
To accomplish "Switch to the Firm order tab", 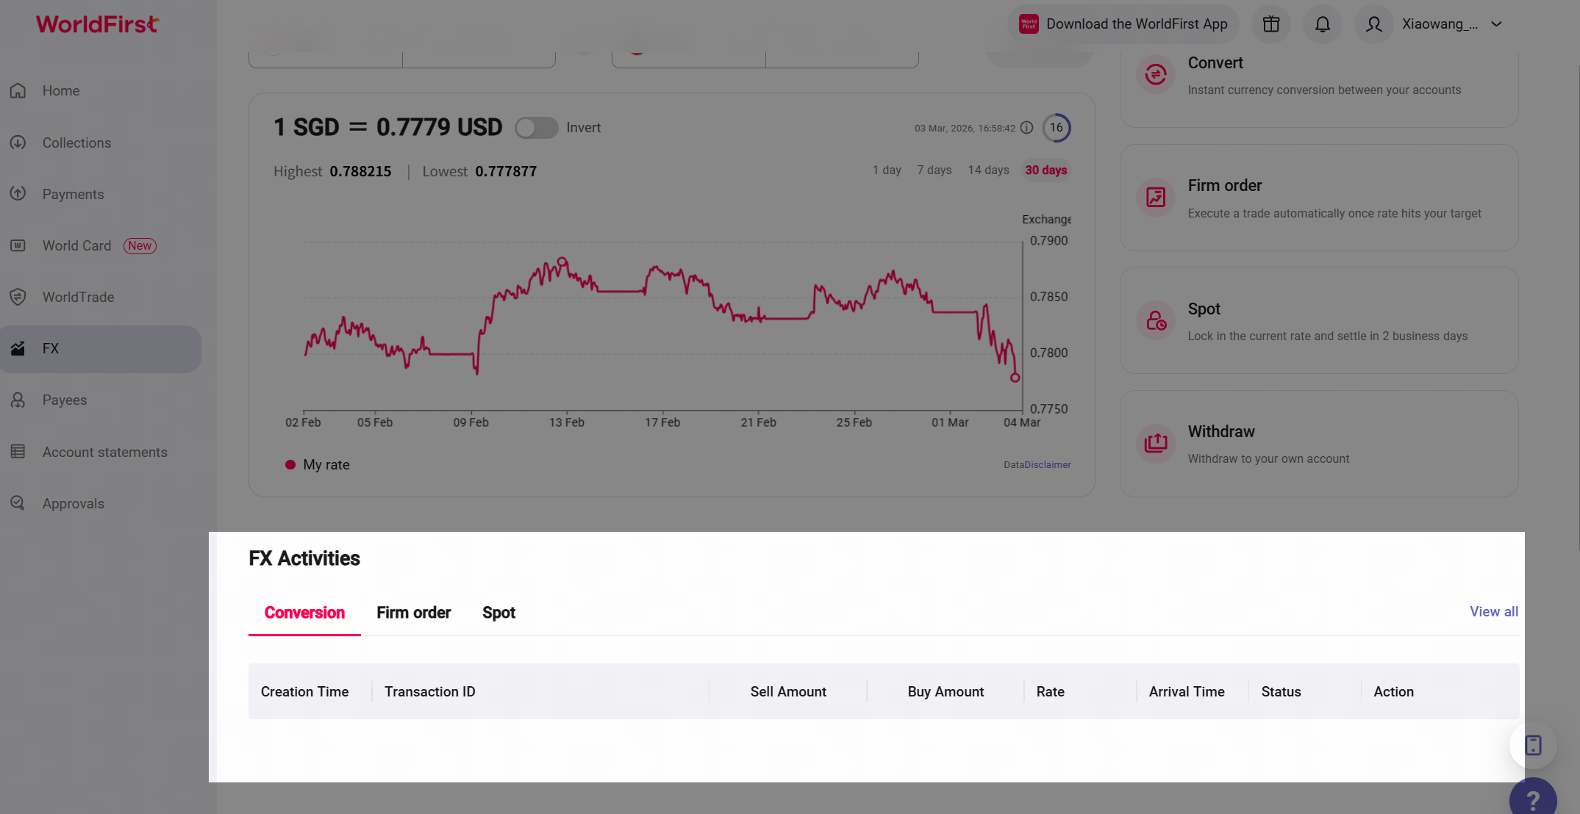I will [413, 613].
